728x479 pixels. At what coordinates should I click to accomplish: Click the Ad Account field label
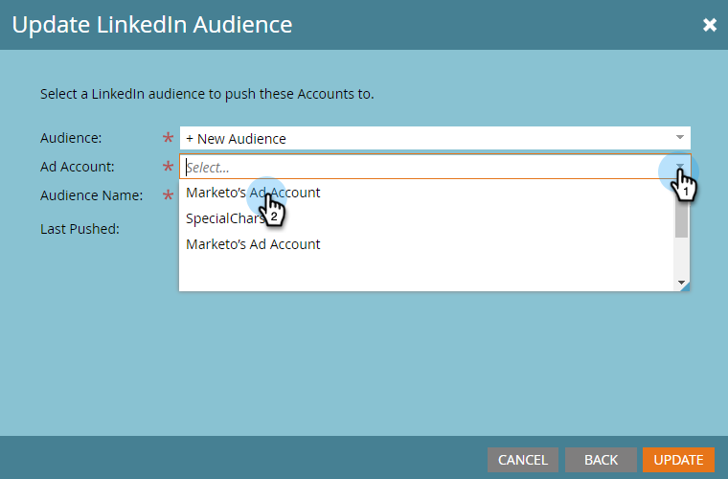[78, 167]
